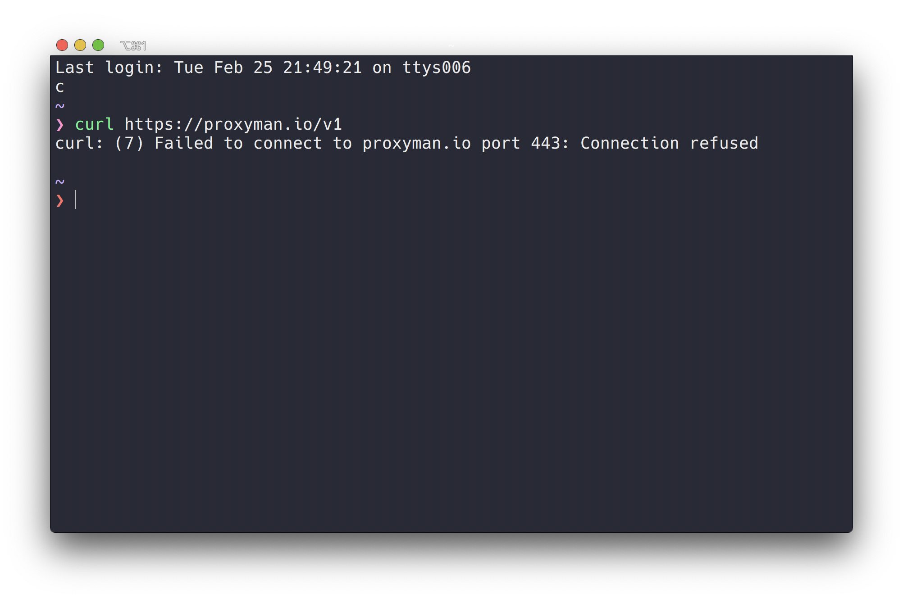The height and width of the screenshot is (599, 903).
Task: Click the proxyman.io hostname in the error message
Action: coord(417,143)
